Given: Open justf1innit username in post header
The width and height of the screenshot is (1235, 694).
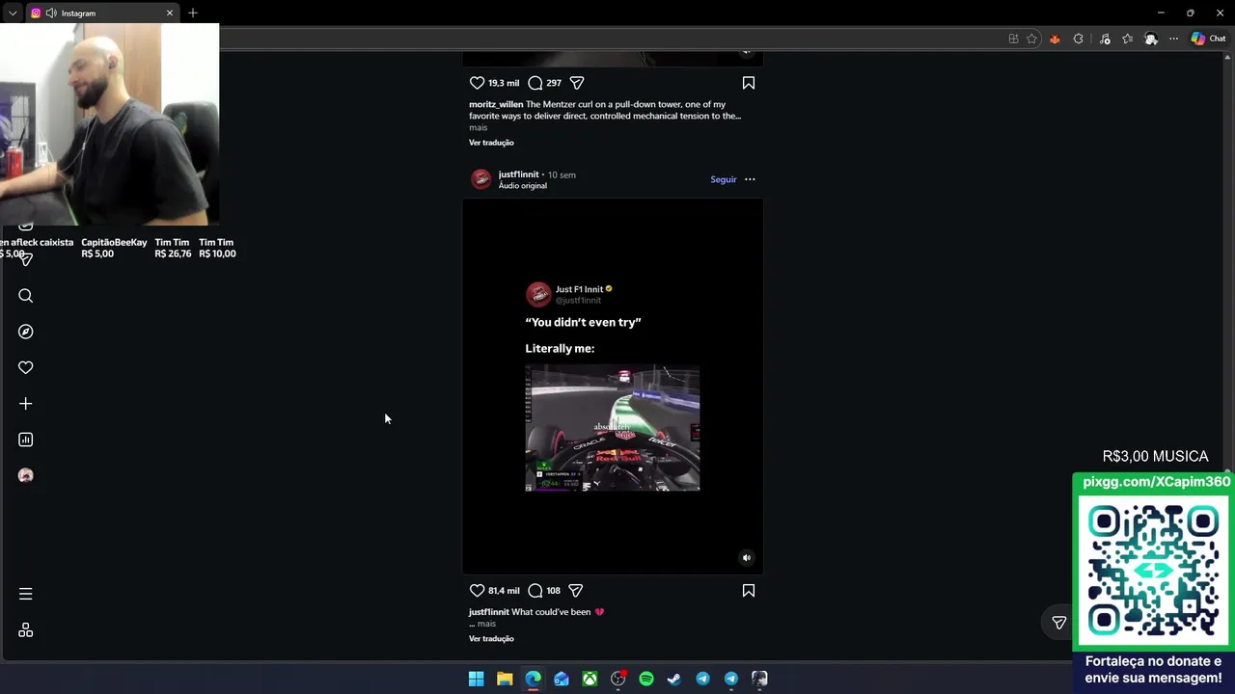Looking at the screenshot, I should (x=518, y=174).
